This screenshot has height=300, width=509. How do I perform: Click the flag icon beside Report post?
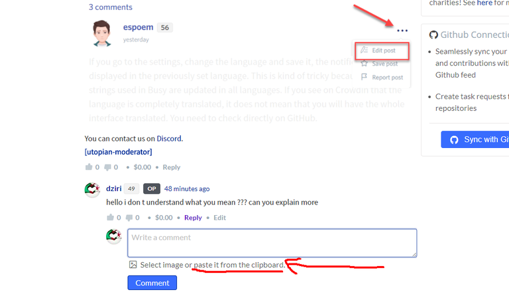(x=365, y=77)
